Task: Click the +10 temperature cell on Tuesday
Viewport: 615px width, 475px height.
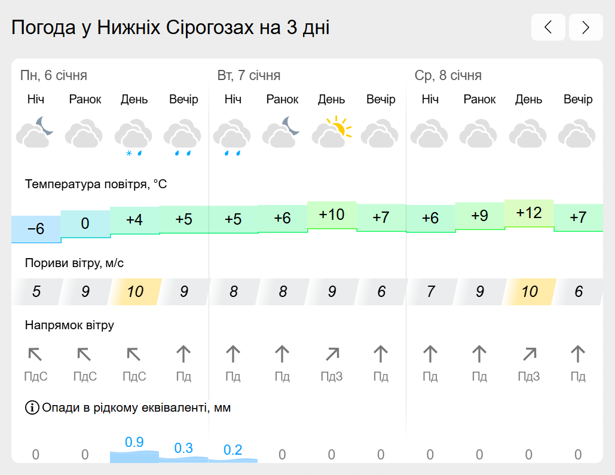Action: click(x=332, y=215)
